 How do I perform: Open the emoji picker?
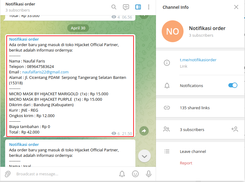135,174
